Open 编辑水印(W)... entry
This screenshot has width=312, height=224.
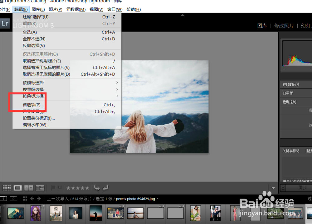[67, 125]
